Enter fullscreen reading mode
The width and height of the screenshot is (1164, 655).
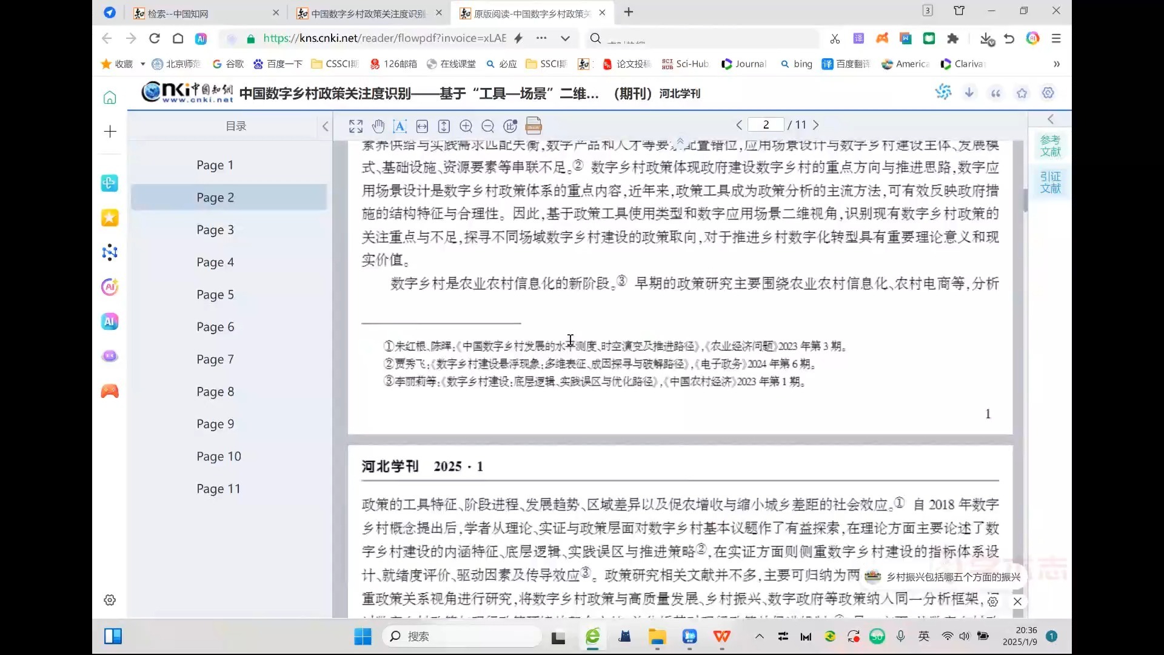(356, 126)
